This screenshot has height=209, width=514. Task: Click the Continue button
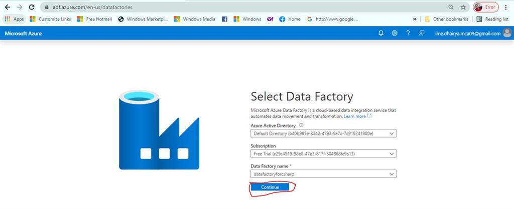270,187
